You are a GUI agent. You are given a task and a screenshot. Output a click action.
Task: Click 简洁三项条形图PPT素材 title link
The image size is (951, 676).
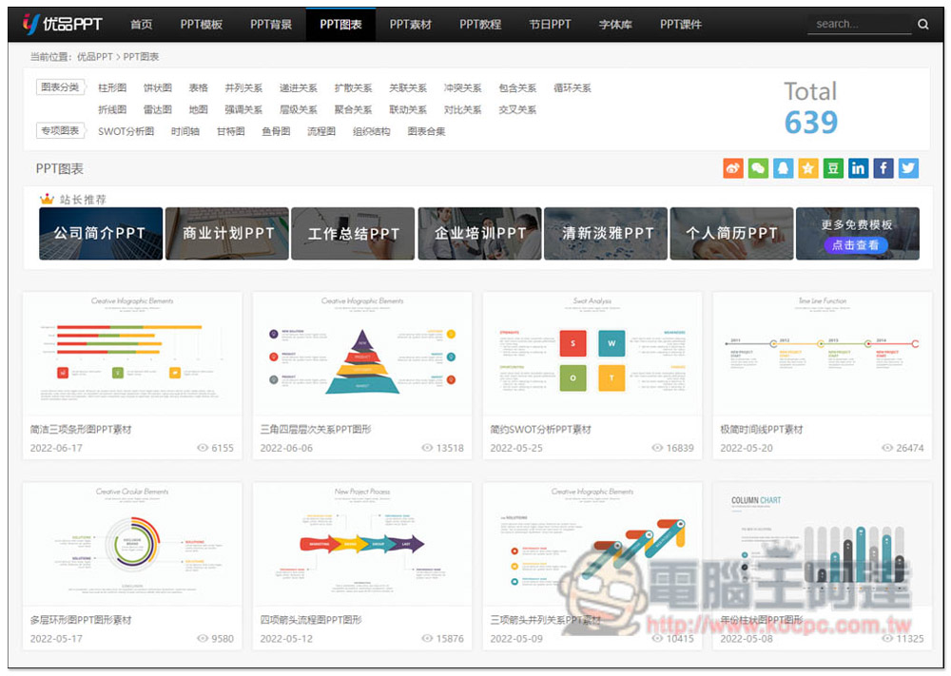click(x=81, y=429)
